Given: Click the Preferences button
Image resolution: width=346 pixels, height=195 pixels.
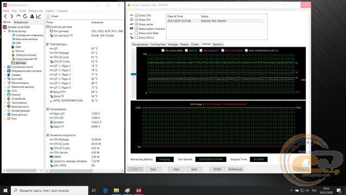Looking at the screenshot, I should tap(235, 169).
